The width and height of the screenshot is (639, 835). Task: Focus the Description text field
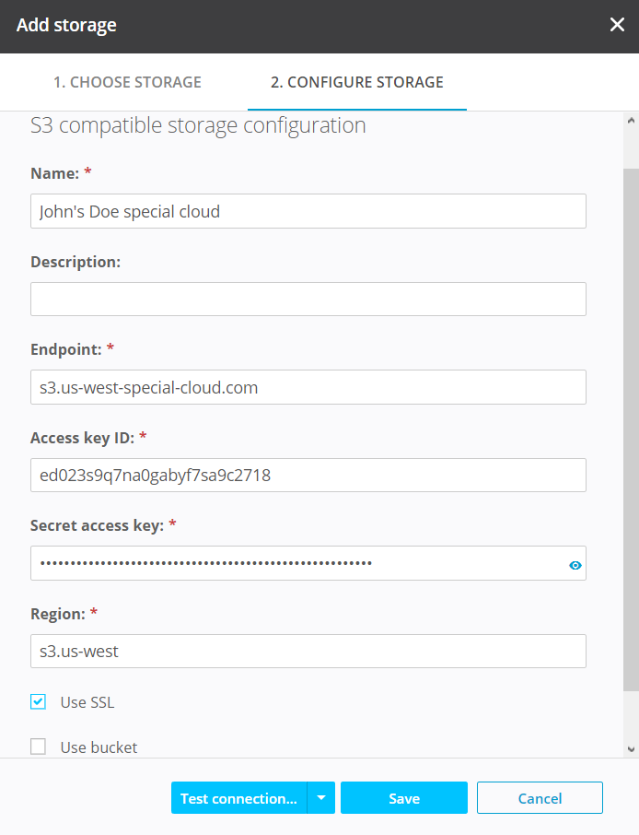(x=308, y=300)
